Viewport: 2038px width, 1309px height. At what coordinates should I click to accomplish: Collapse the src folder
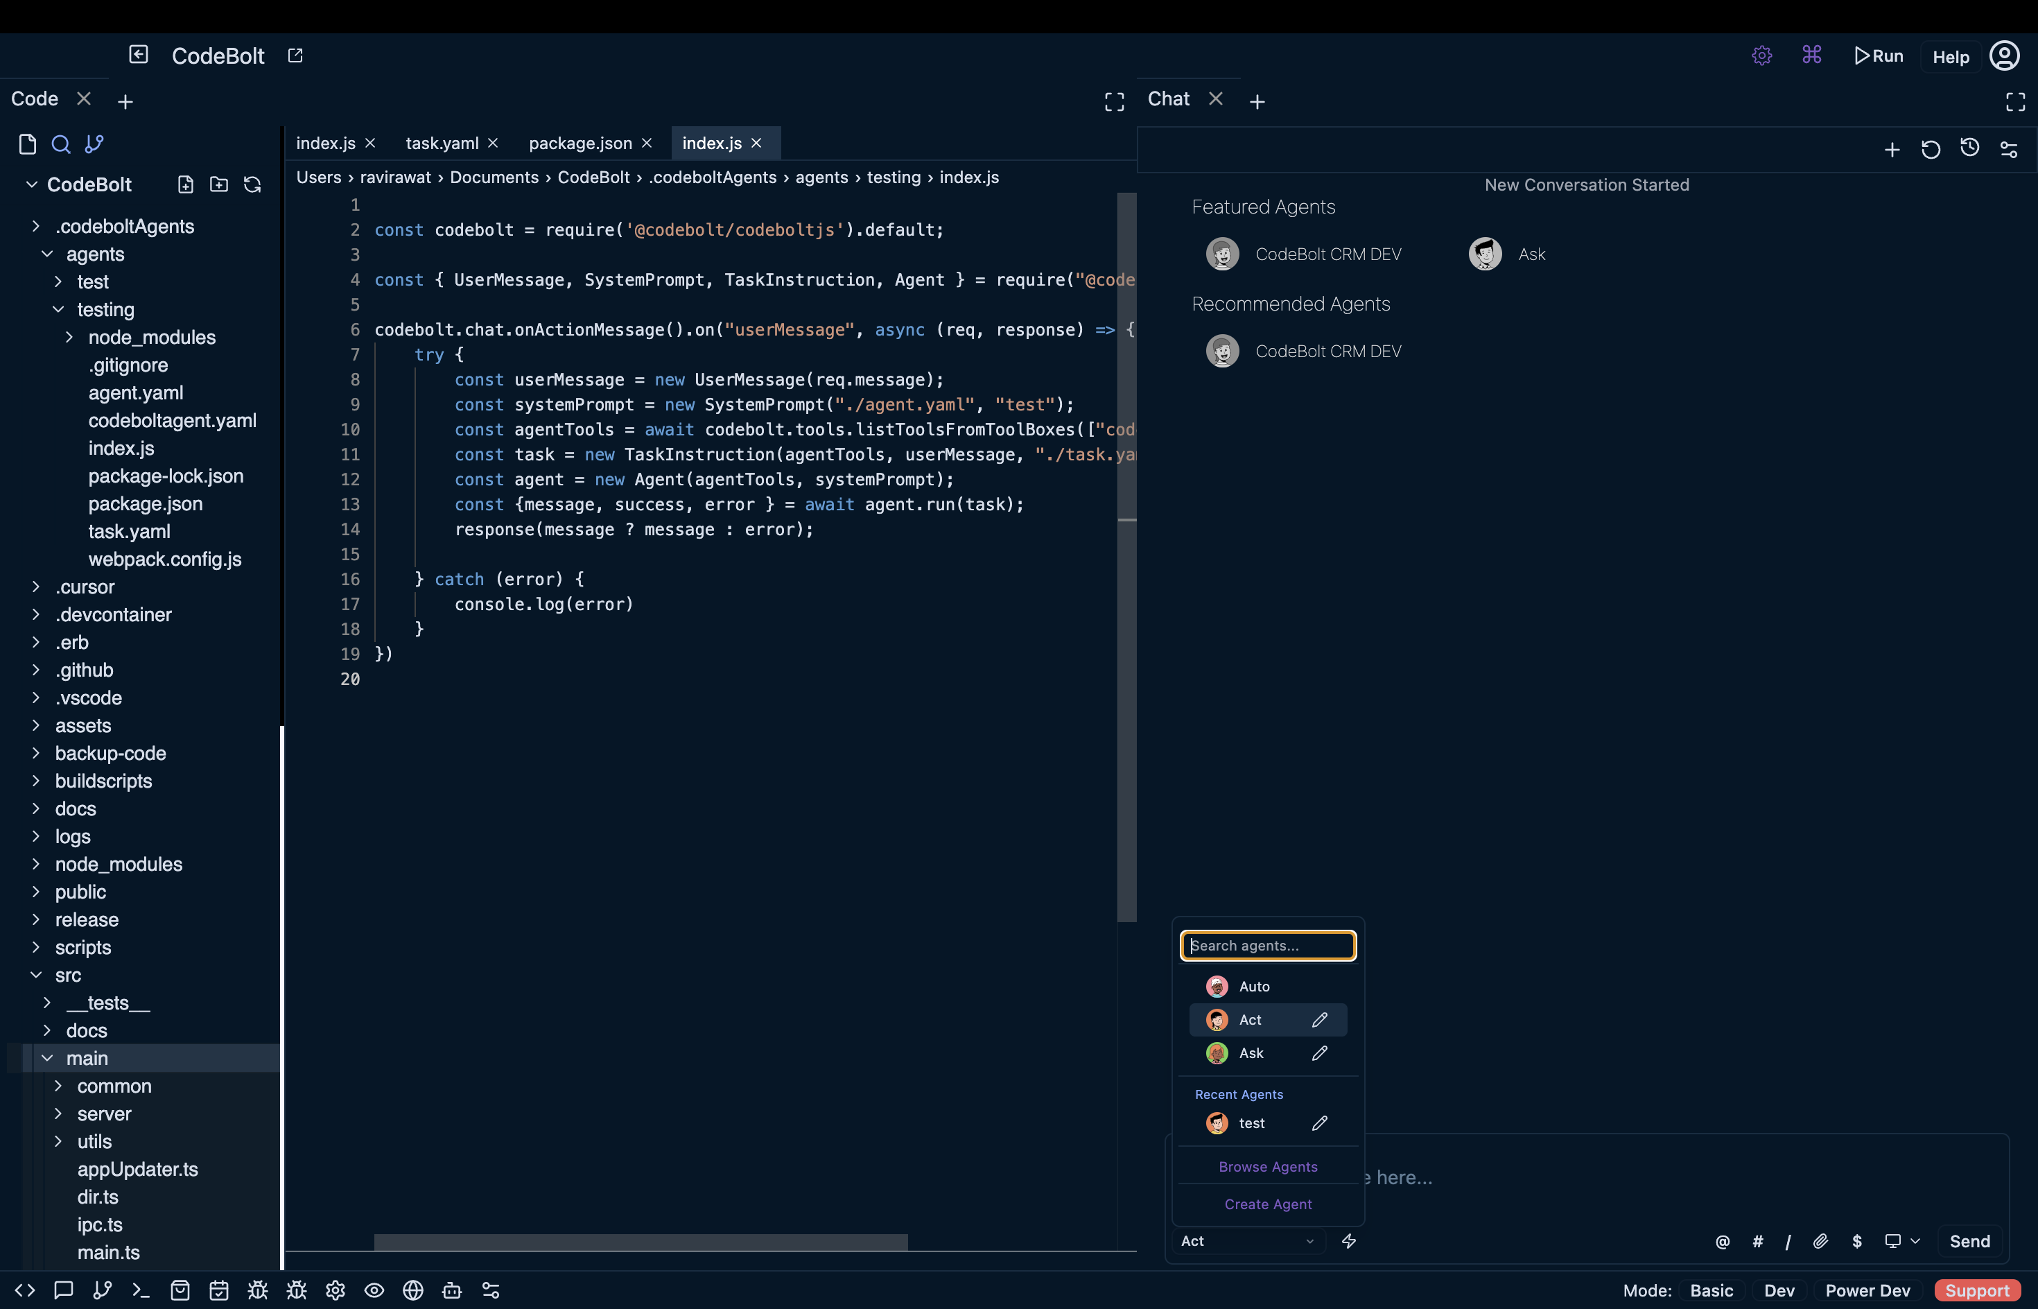point(35,975)
